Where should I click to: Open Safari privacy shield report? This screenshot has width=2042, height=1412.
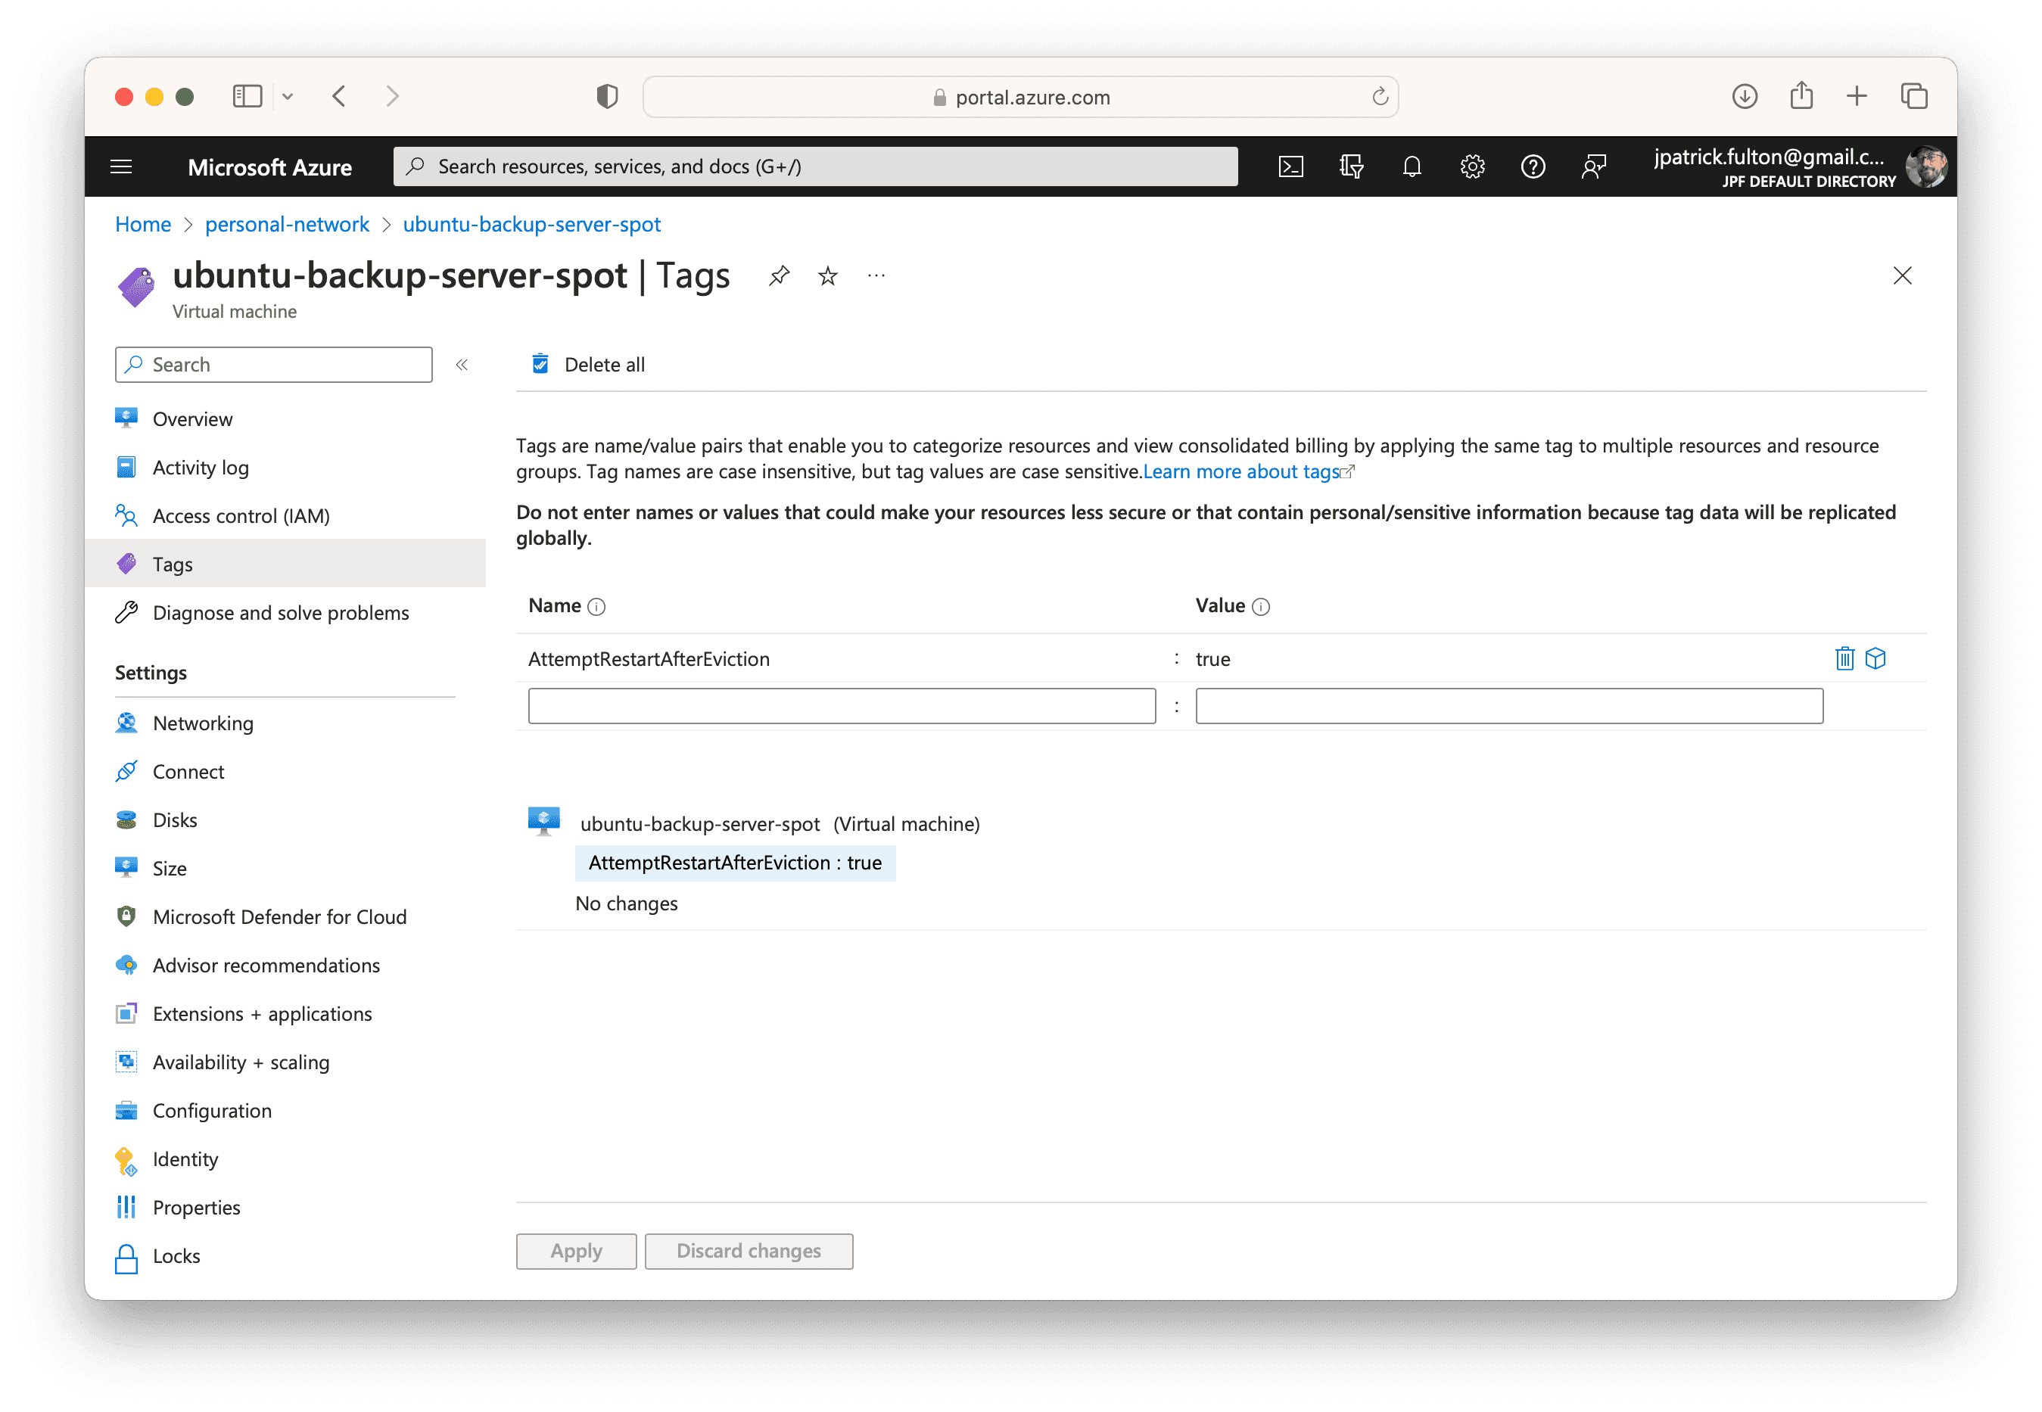[x=607, y=95]
